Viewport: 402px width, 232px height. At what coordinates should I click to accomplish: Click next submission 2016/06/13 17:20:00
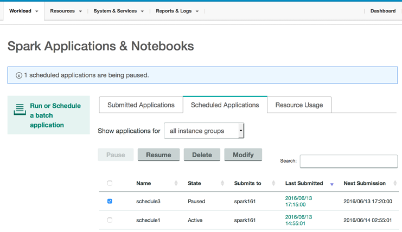pyautogui.click(x=368, y=201)
